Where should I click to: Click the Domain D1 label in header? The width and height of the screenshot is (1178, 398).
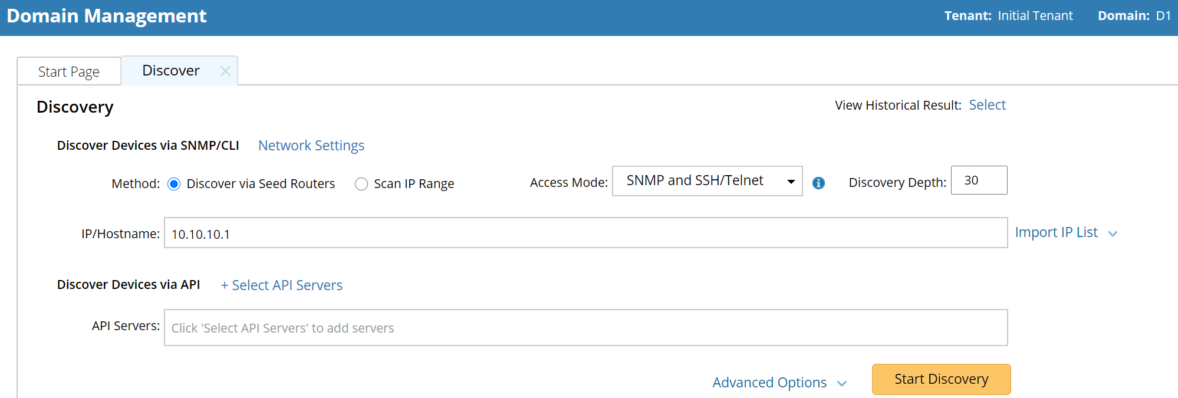coord(1163,16)
